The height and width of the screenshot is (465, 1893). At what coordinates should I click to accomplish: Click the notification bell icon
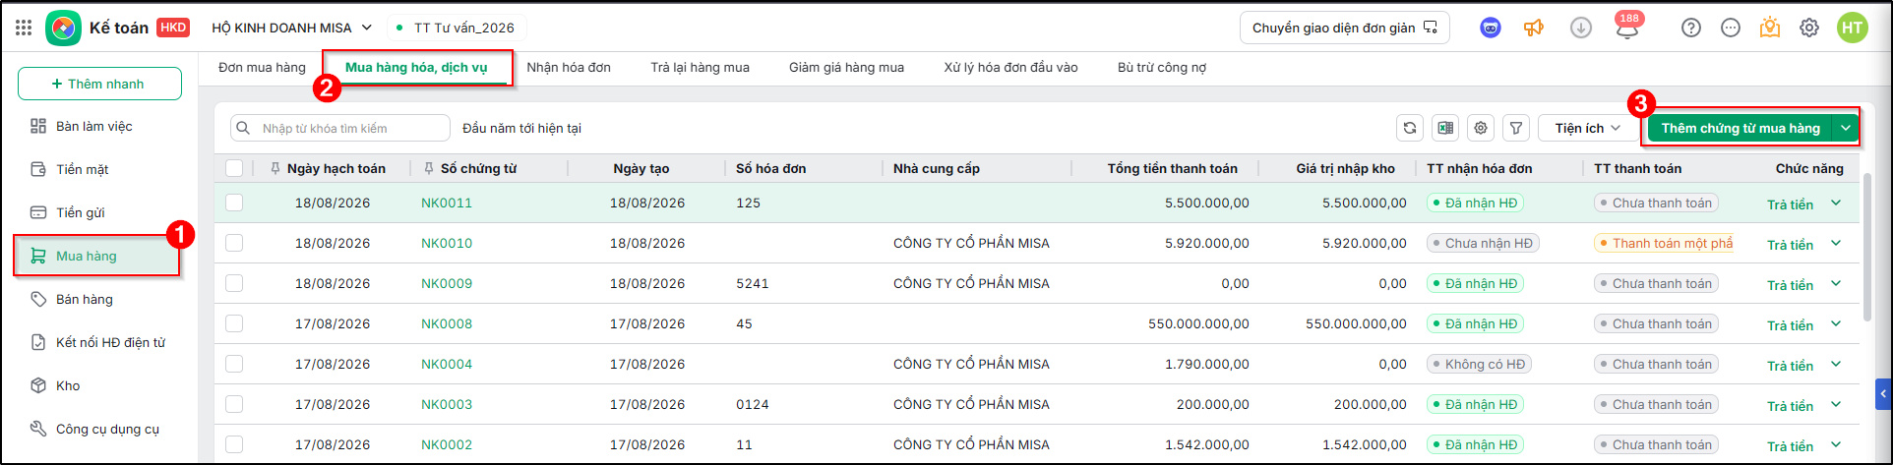point(1627,29)
